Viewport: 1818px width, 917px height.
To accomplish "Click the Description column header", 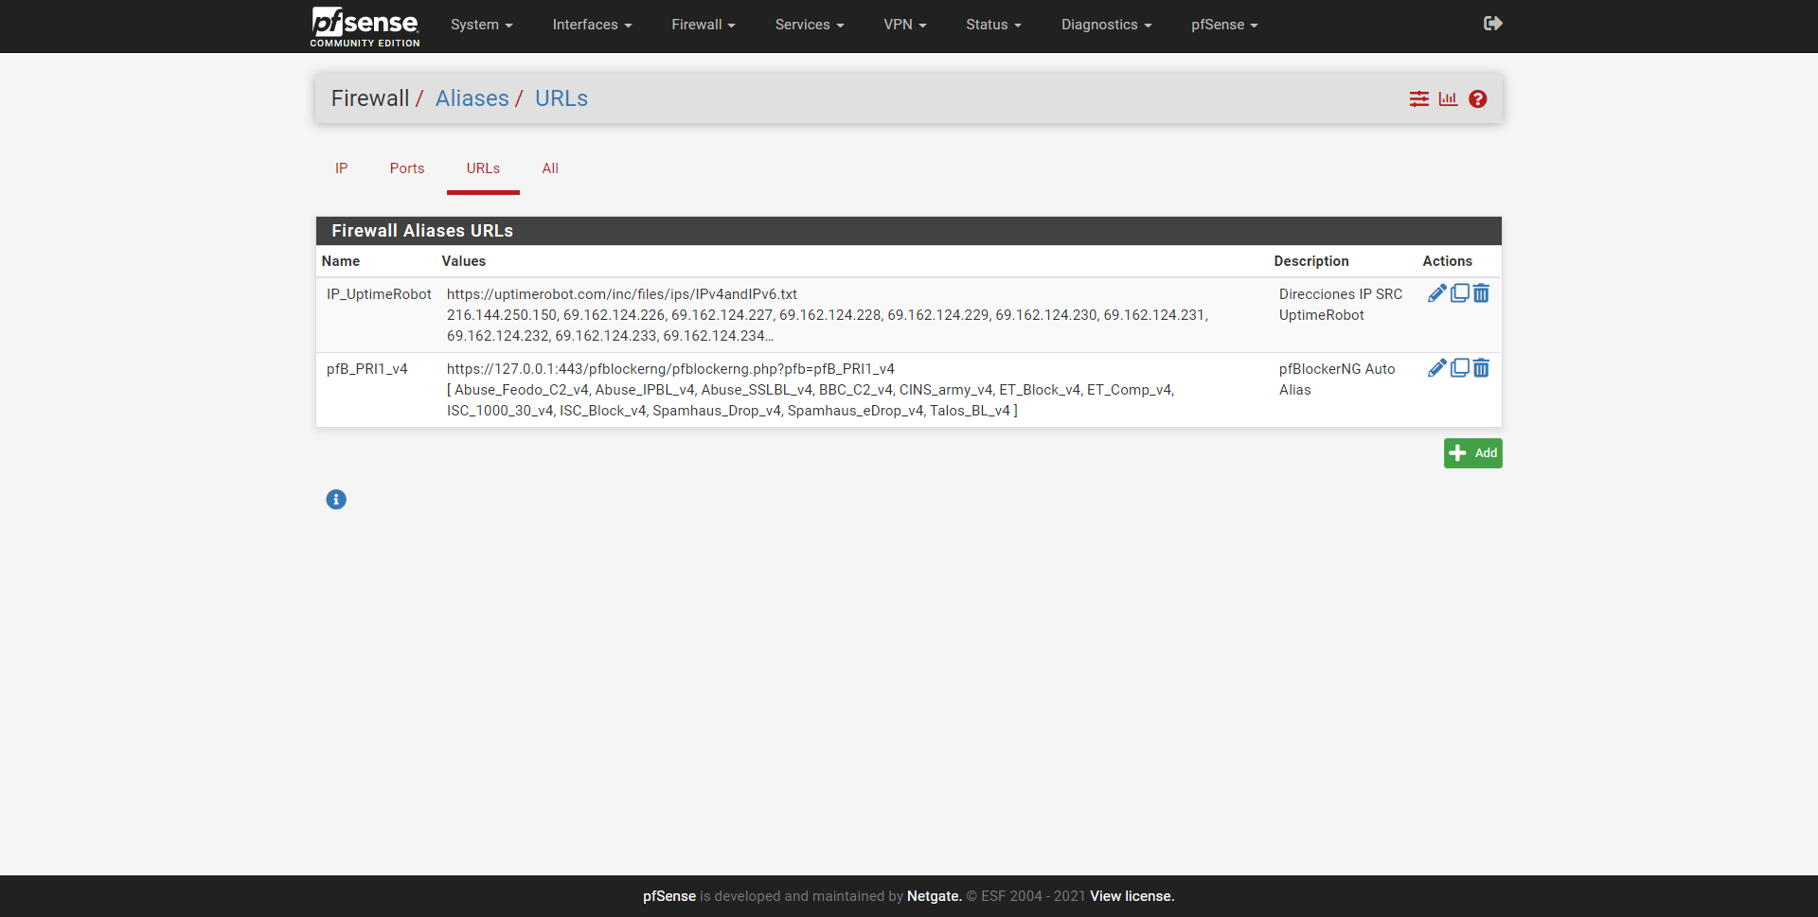I will pyautogui.click(x=1311, y=261).
